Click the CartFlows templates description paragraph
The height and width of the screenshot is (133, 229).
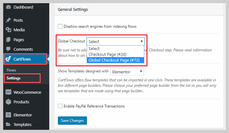click(137, 85)
